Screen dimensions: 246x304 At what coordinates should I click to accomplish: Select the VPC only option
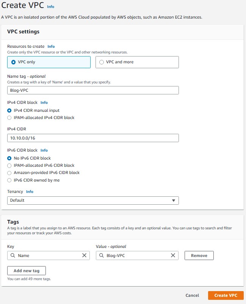point(14,62)
